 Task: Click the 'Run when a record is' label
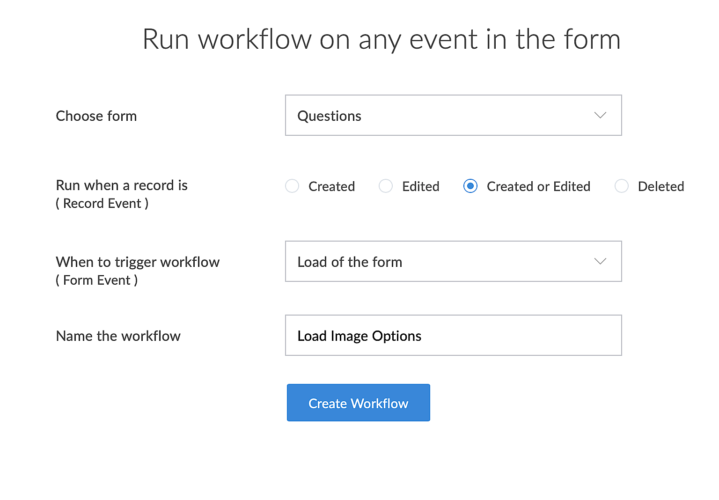(x=122, y=185)
